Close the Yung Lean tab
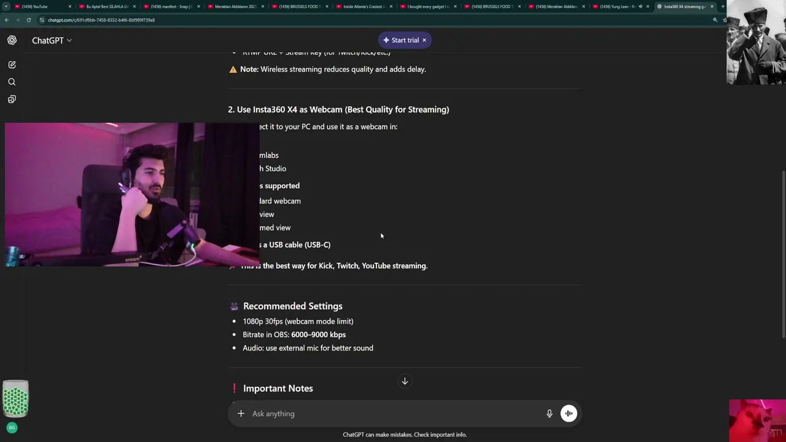Image resolution: width=786 pixels, height=442 pixels. point(647,6)
